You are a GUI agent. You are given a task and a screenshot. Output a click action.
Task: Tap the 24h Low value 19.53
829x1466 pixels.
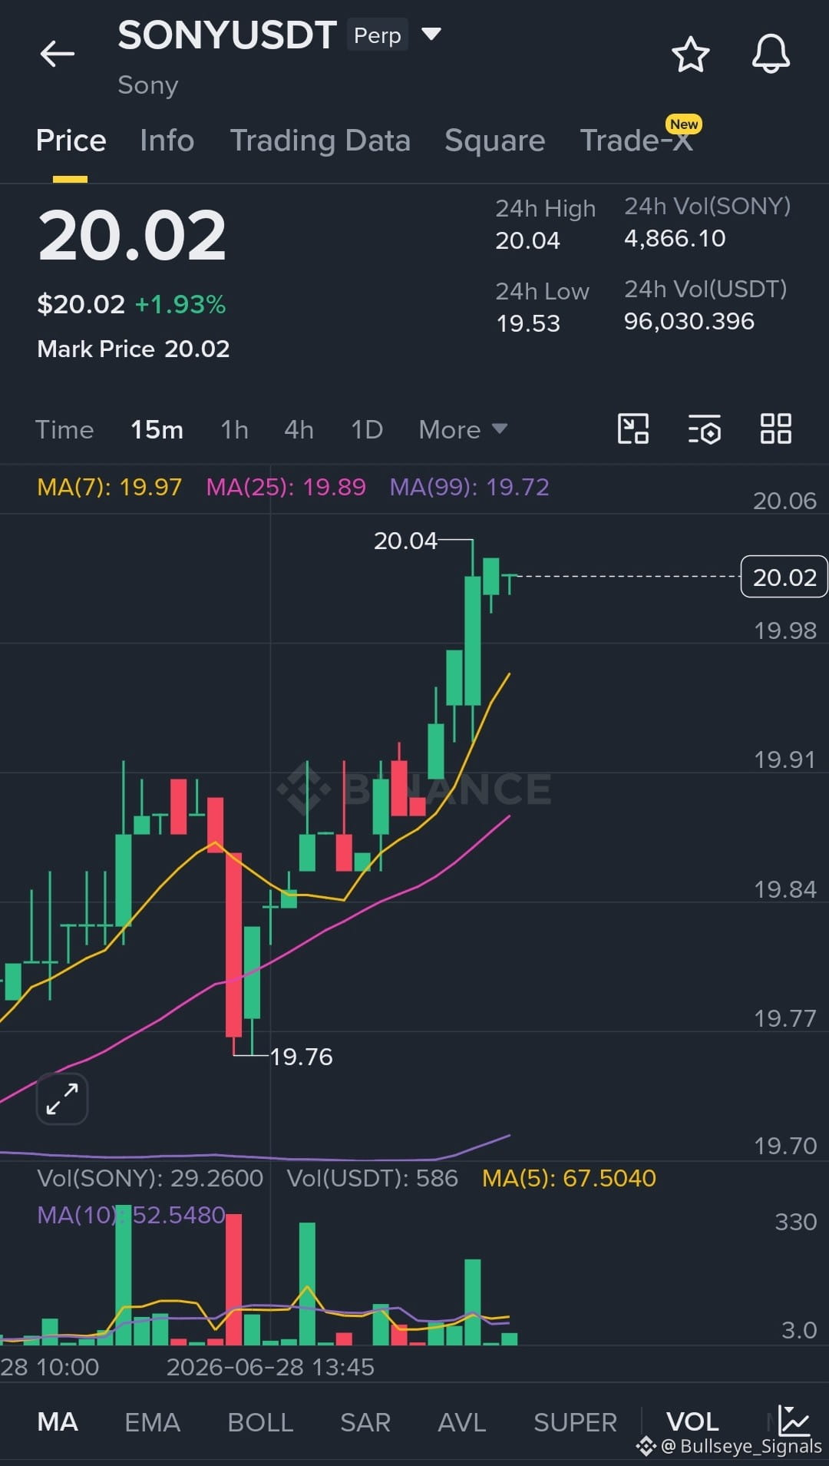coord(528,323)
